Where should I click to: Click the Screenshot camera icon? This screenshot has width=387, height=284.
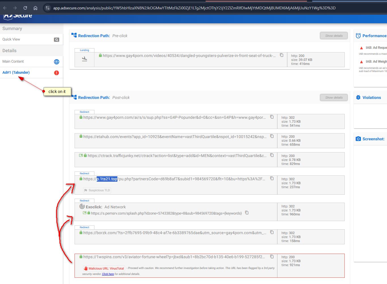358,139
